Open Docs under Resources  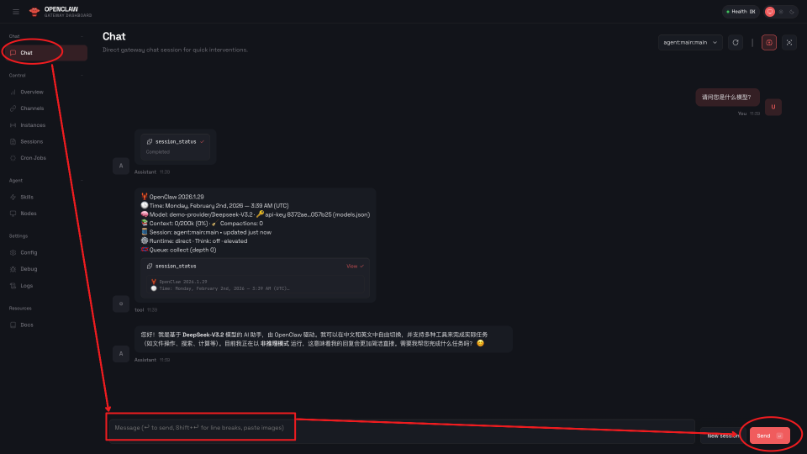point(27,325)
